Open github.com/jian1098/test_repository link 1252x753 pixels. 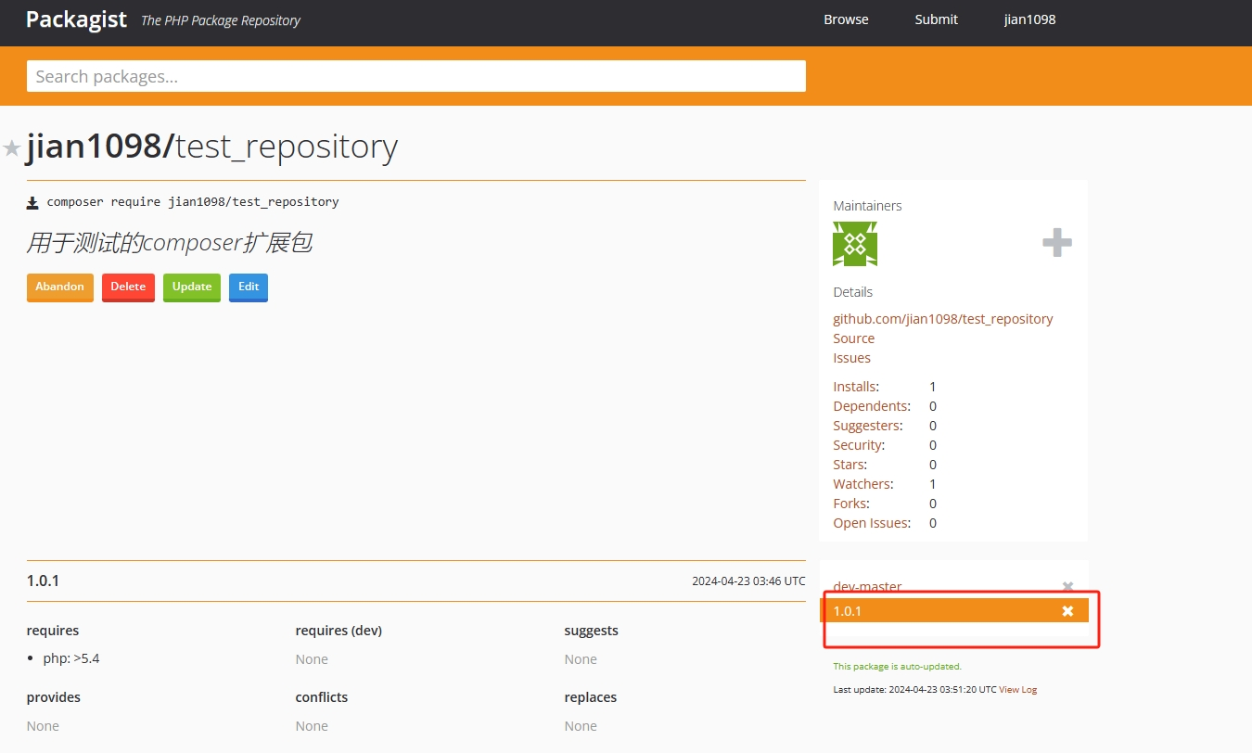click(943, 319)
